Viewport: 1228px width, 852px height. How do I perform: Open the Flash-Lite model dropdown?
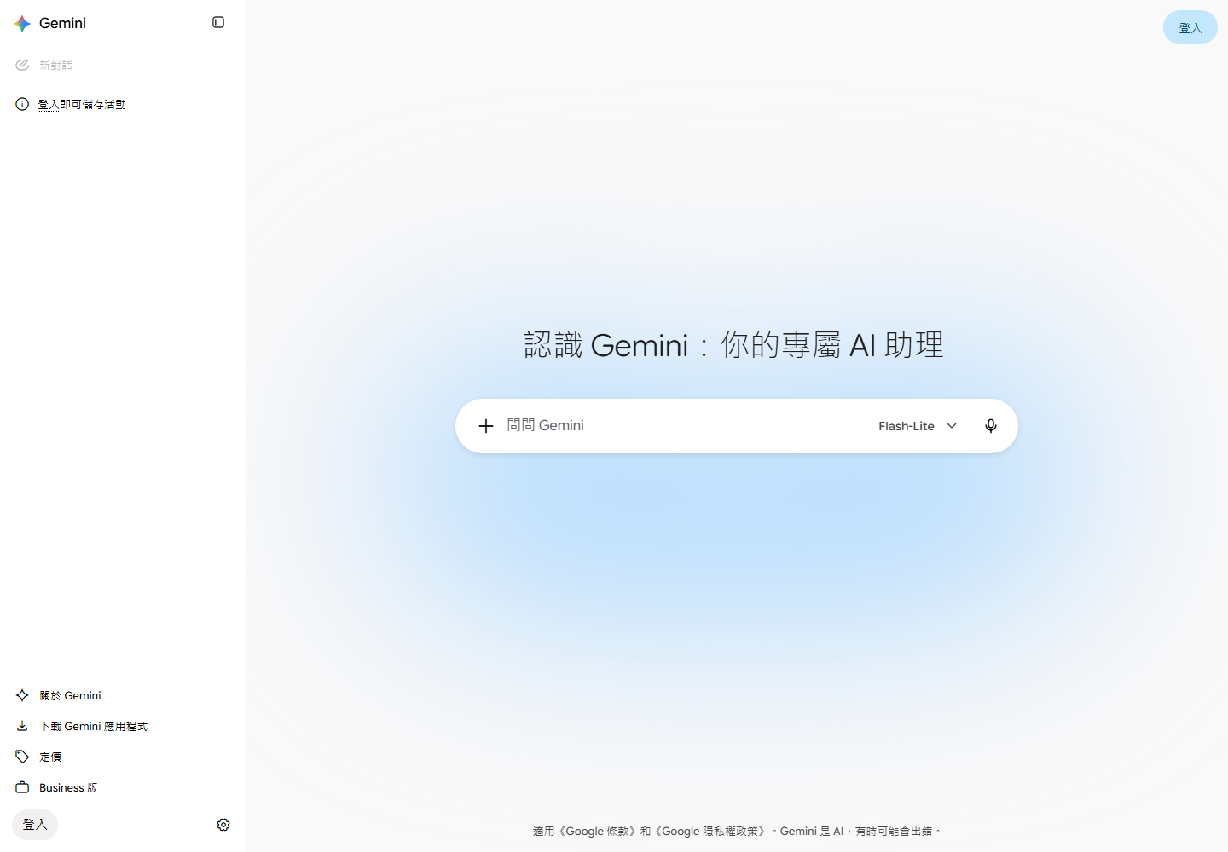coord(918,426)
